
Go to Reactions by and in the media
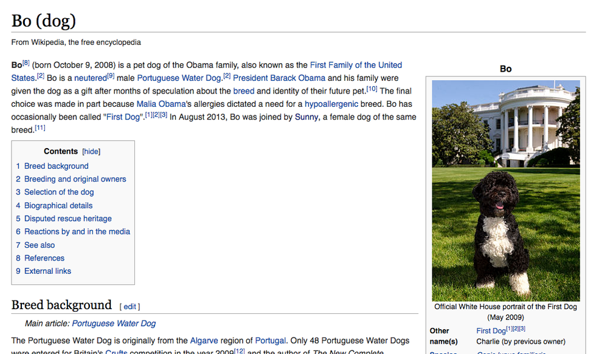77,232
